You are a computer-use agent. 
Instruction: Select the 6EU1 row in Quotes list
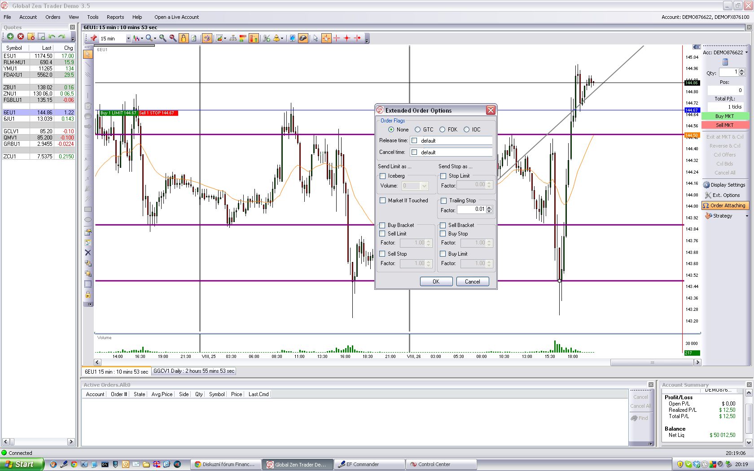click(x=39, y=113)
